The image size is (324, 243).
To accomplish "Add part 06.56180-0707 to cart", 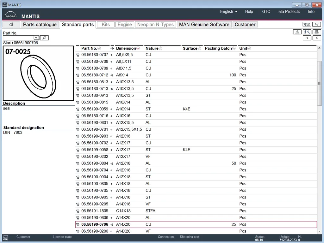I will pos(78,55).
